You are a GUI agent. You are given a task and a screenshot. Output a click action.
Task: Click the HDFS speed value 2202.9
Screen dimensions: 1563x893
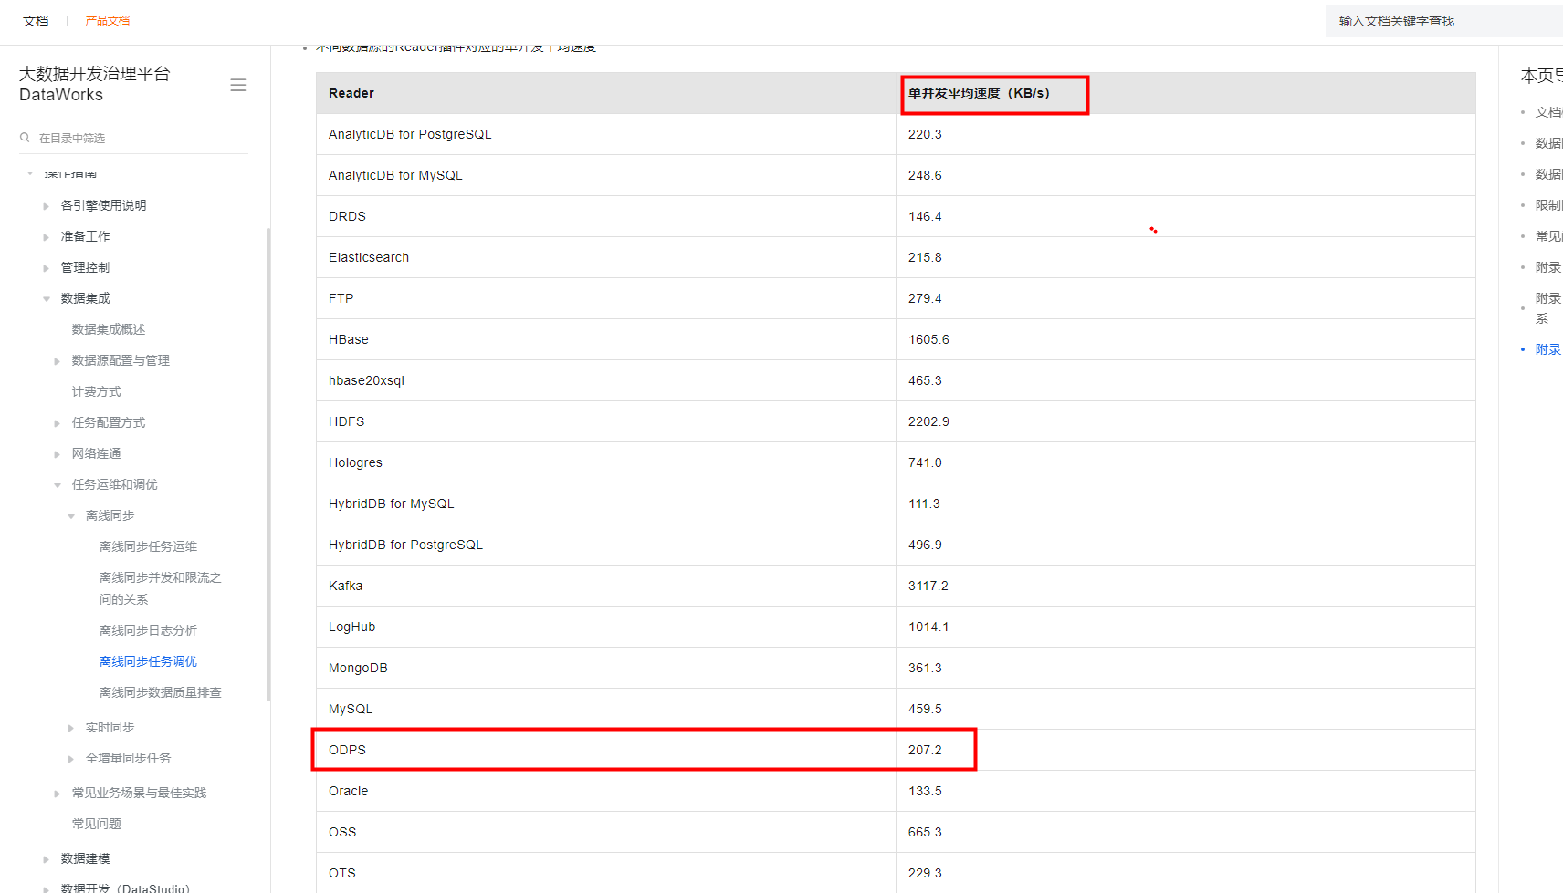point(928,421)
